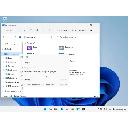Image resolution: width=128 pixels, height=128 pixels.
Task: Open the Recycle Bin desktop icon
Action: click(5, 20)
